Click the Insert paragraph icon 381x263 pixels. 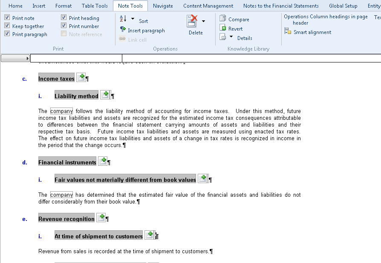pos(123,30)
